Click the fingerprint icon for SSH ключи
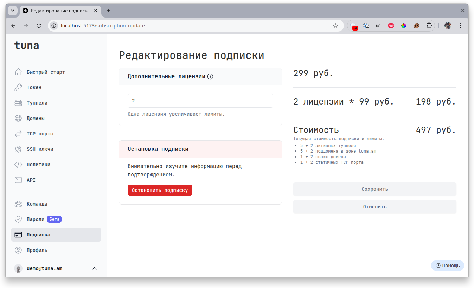 point(18,149)
